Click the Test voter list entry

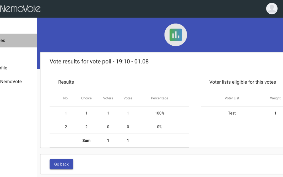coord(232,113)
